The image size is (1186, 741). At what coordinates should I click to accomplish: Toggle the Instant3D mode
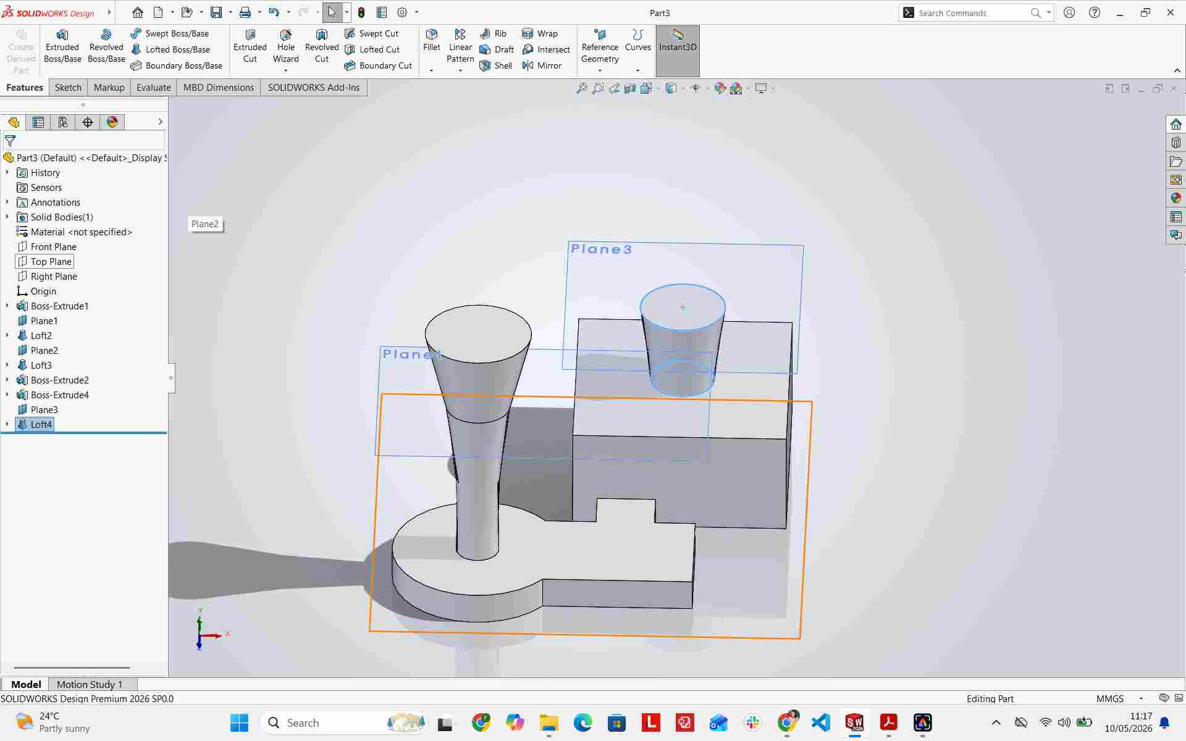point(678,51)
